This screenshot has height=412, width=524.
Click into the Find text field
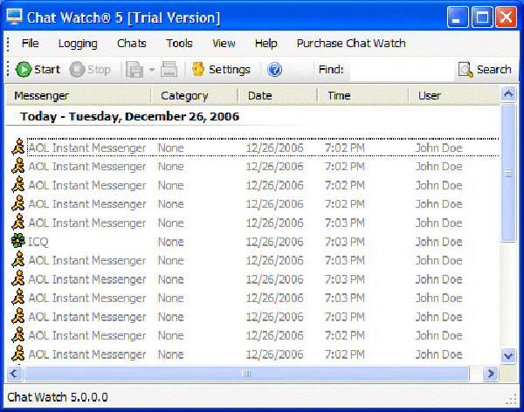point(402,70)
